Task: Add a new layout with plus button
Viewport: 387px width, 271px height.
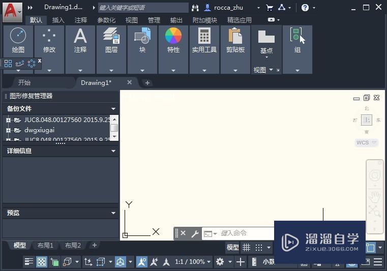Action: coord(95,245)
